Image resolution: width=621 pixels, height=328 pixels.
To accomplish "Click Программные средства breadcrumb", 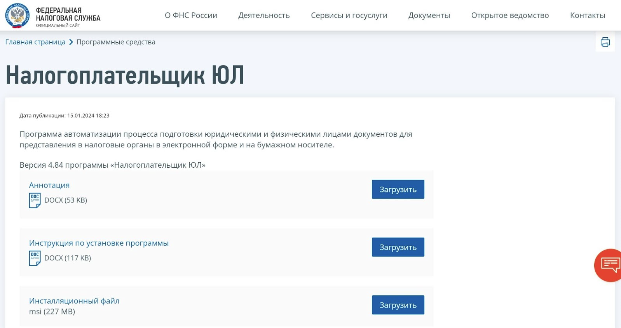I will (x=116, y=42).
